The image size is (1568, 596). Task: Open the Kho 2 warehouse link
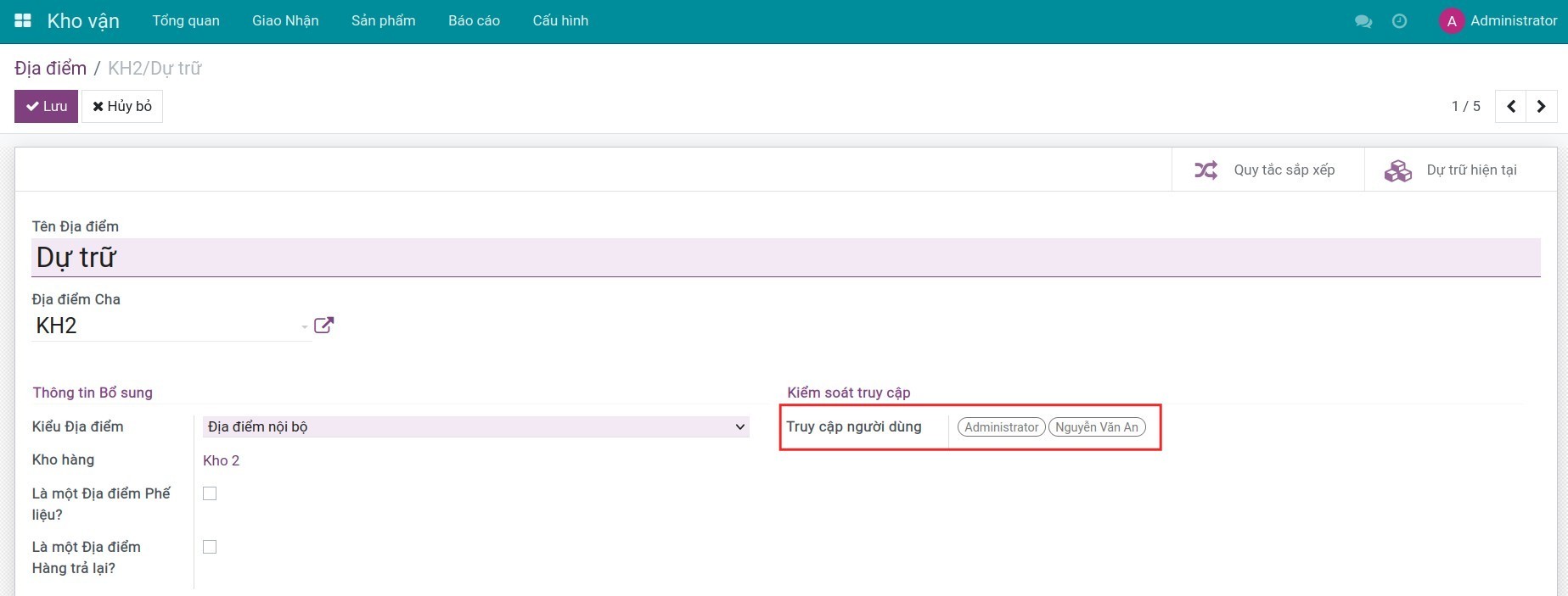tap(222, 460)
